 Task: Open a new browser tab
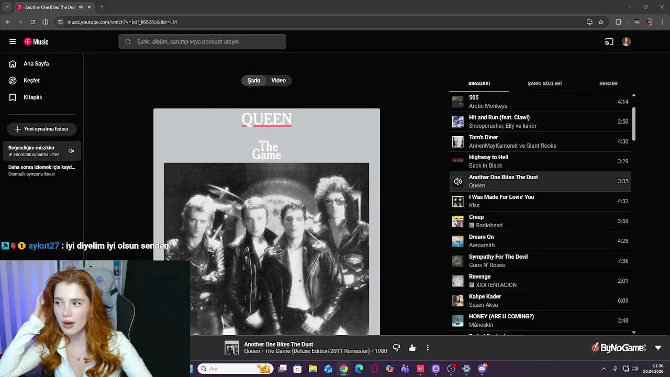click(102, 7)
